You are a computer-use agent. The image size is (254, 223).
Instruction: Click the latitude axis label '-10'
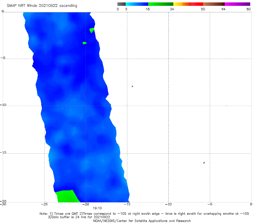(x=3, y=105)
